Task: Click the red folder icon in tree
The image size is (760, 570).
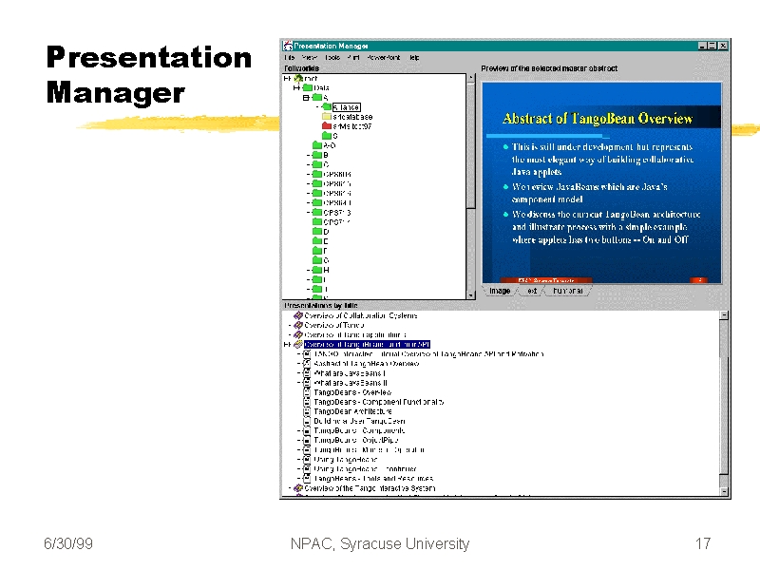Action: click(327, 126)
